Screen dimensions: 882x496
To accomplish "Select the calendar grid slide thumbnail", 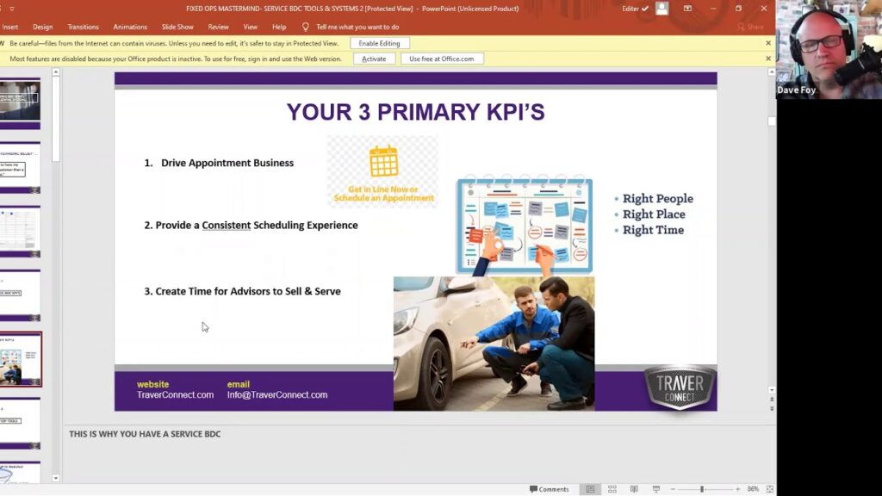I will coord(20,230).
